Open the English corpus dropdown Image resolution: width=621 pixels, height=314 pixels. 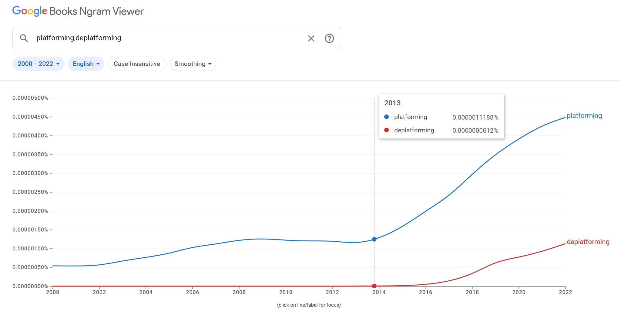[86, 64]
